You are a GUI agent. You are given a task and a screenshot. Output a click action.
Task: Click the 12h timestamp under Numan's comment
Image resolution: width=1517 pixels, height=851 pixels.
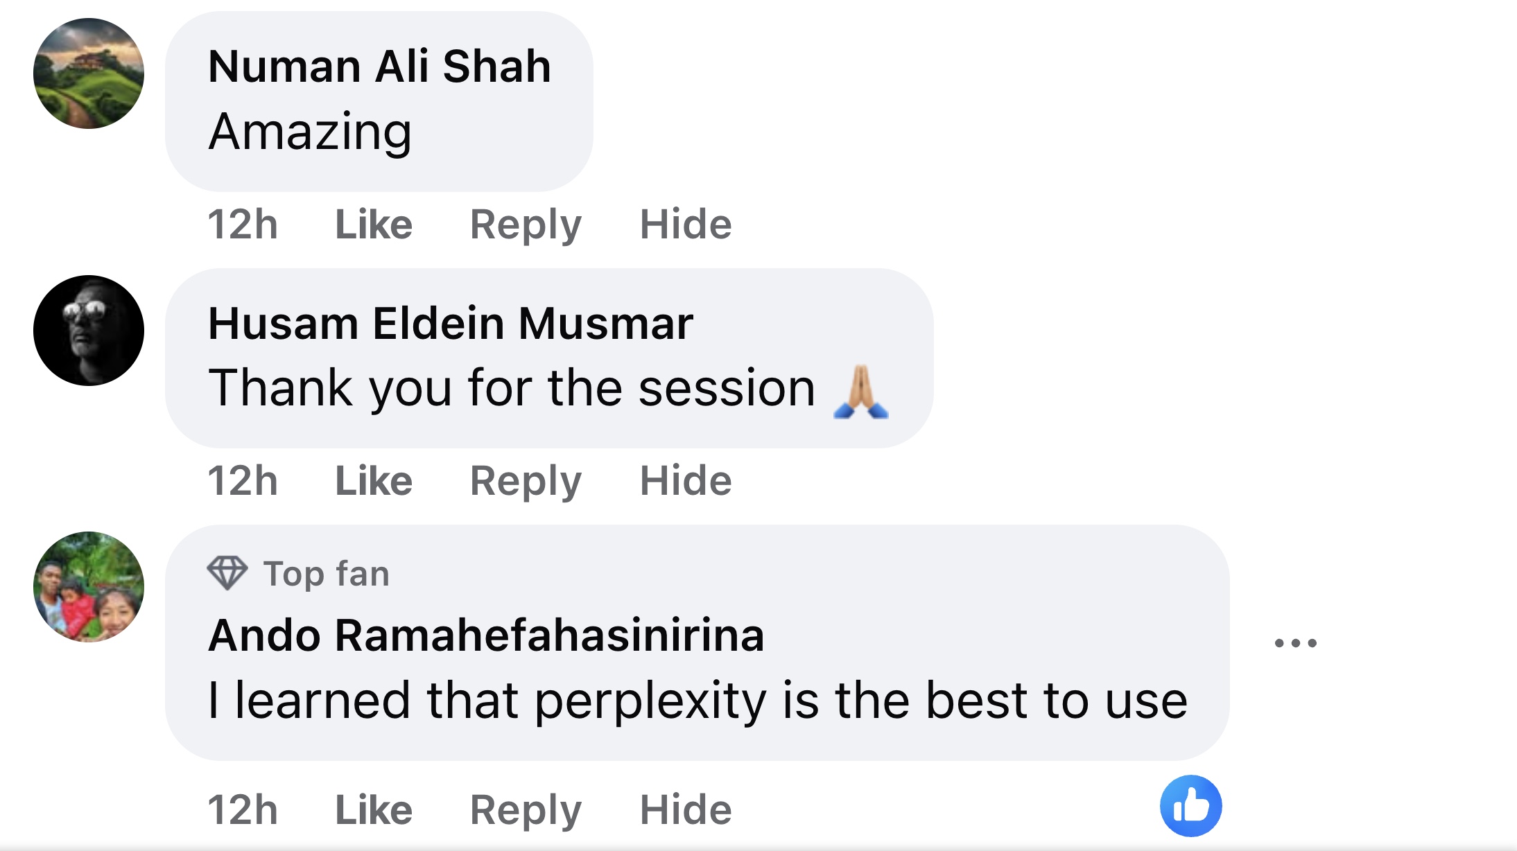click(x=243, y=225)
